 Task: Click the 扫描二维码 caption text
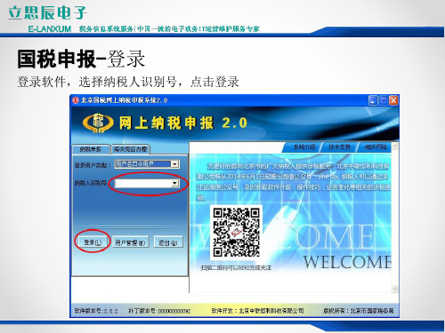pos(236,267)
